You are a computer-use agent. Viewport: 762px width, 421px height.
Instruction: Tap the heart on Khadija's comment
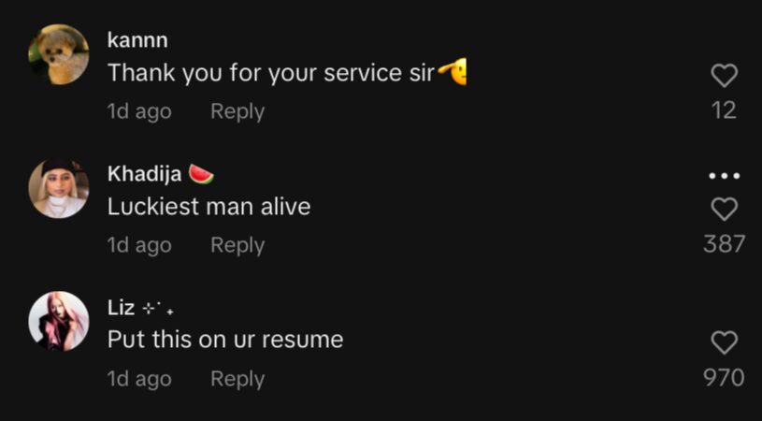724,210
